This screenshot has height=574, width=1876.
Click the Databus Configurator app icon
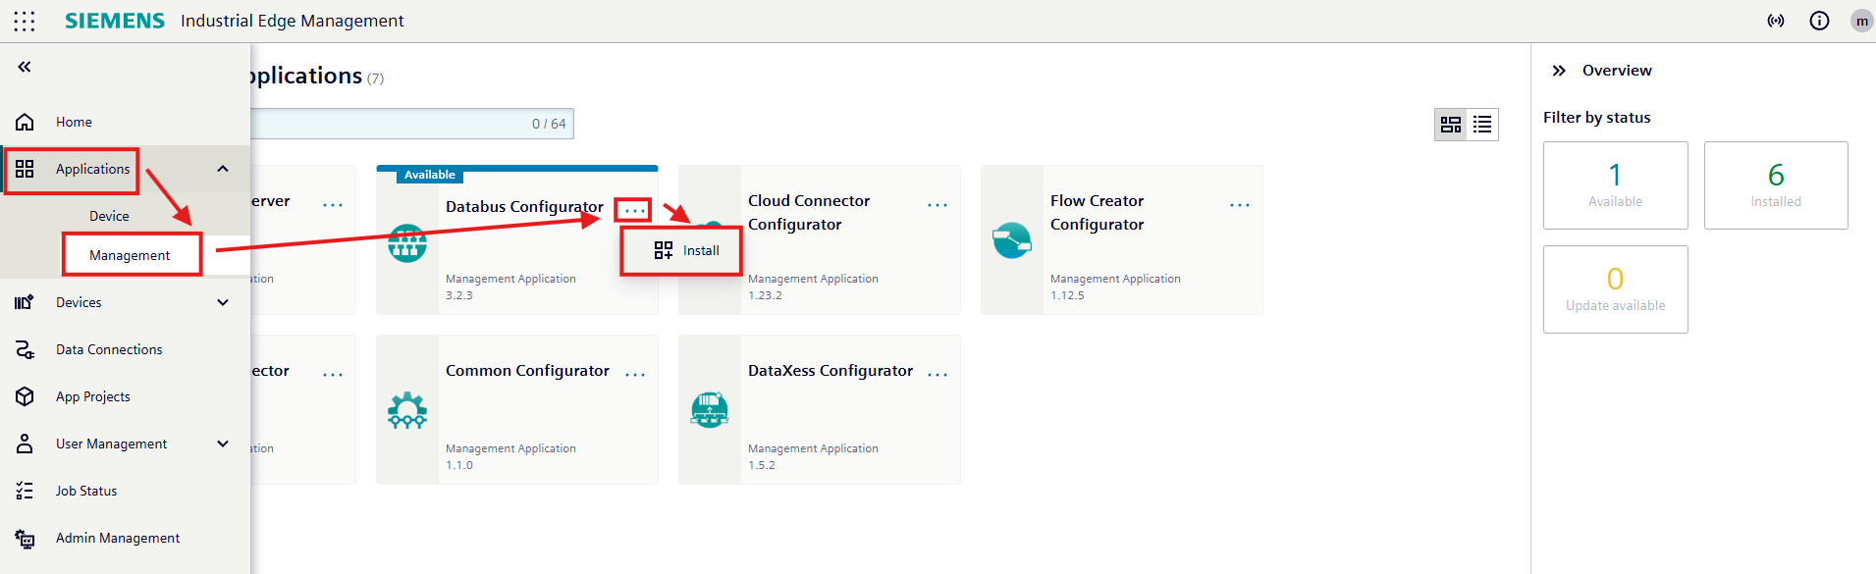point(407,243)
